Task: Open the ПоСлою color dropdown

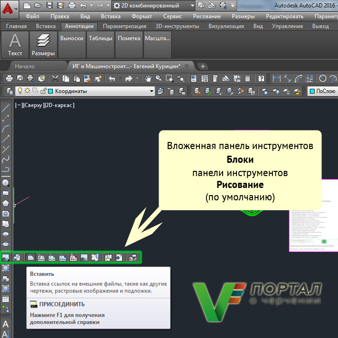Action: (323, 91)
